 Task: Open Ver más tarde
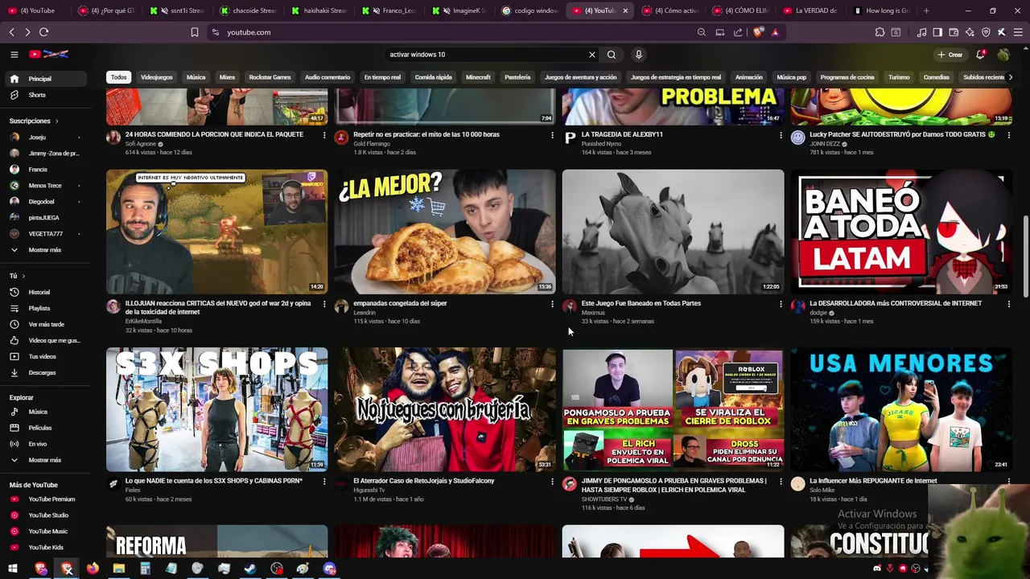point(47,324)
